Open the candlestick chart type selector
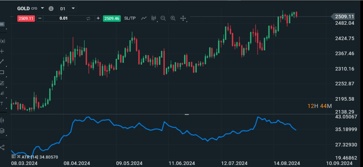The image size is (363, 167). [x=154, y=18]
